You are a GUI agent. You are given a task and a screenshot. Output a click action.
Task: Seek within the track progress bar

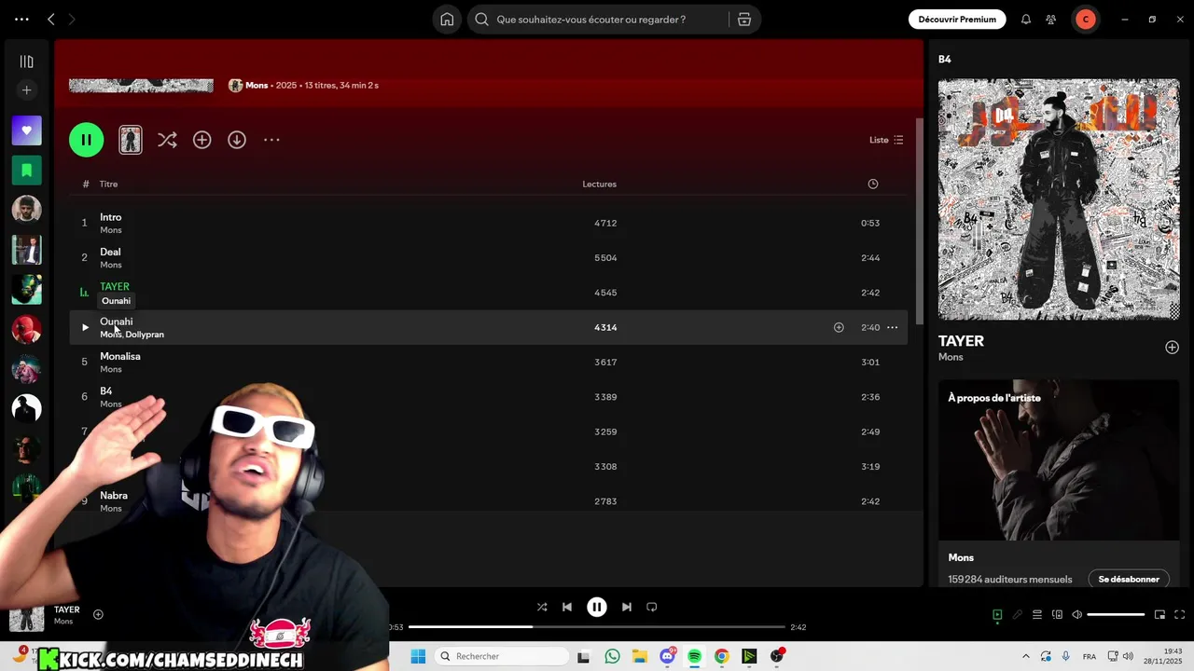(597, 627)
